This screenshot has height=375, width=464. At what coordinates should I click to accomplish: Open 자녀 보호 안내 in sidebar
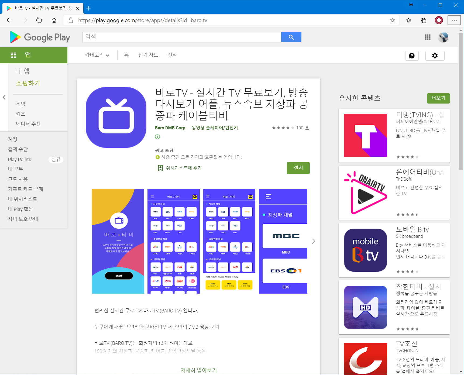[23, 219]
